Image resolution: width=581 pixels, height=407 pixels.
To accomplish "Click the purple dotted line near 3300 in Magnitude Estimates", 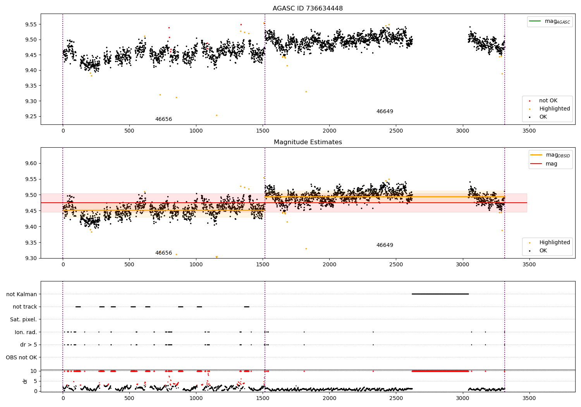I will click(505, 203).
